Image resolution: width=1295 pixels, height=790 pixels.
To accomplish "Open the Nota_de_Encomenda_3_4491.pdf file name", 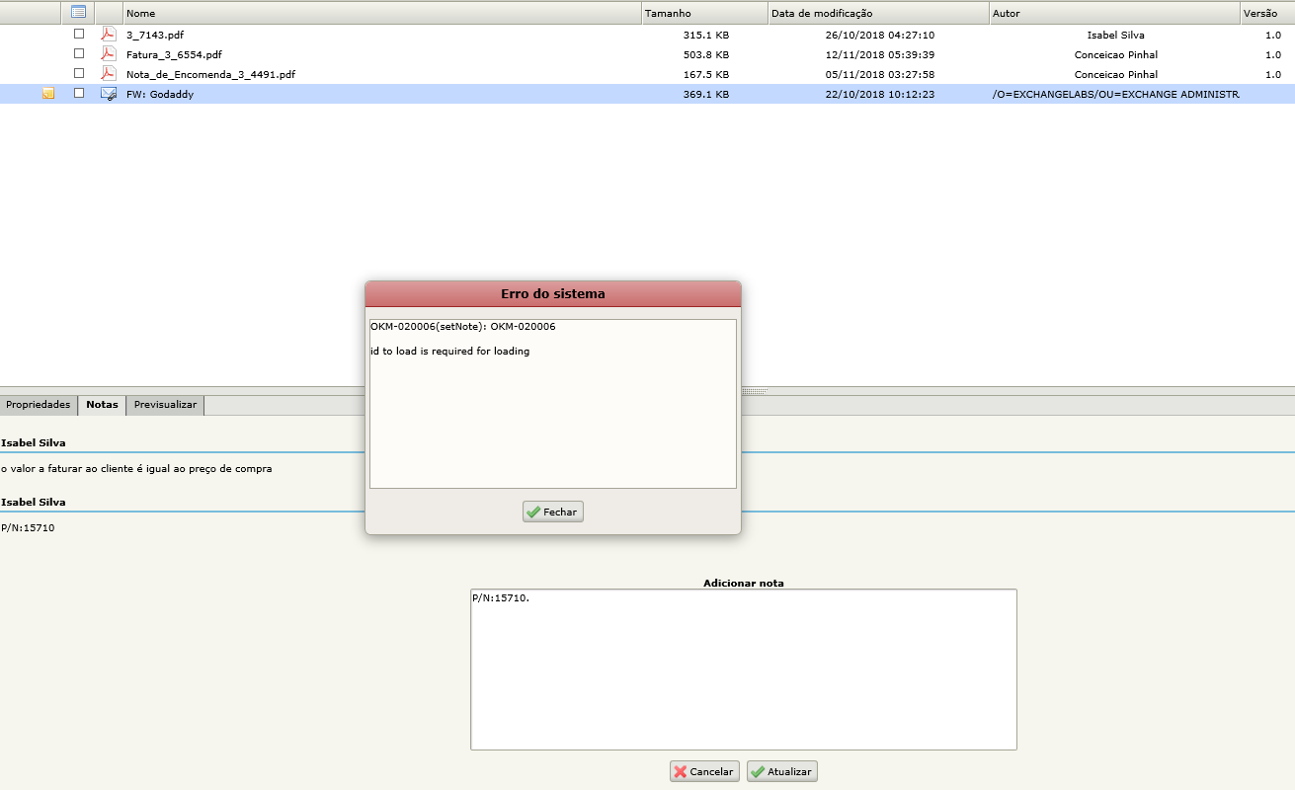I will (x=210, y=74).
